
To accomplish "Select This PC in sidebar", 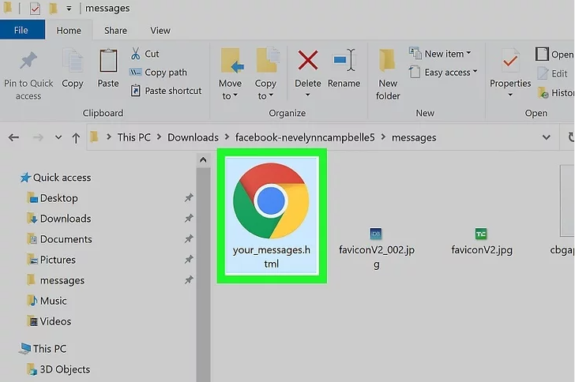I will pyautogui.click(x=43, y=348).
